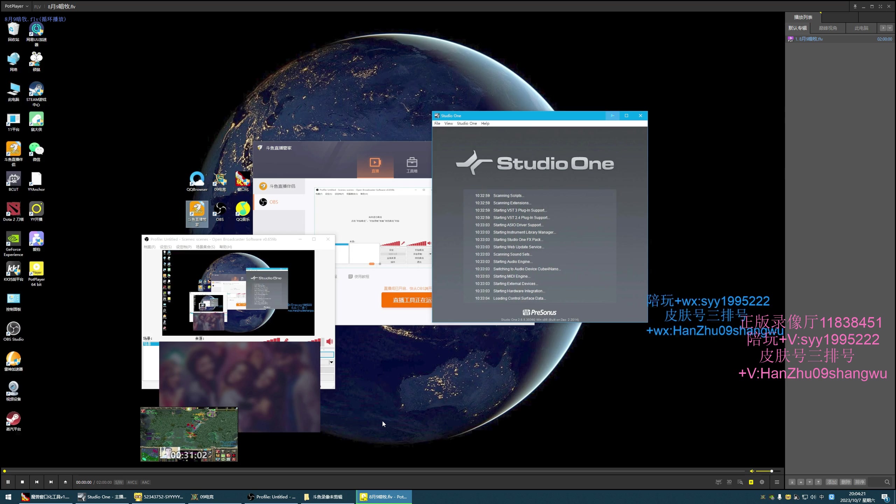Set volume using the volume slider
The image size is (896, 504).
coord(768,471)
